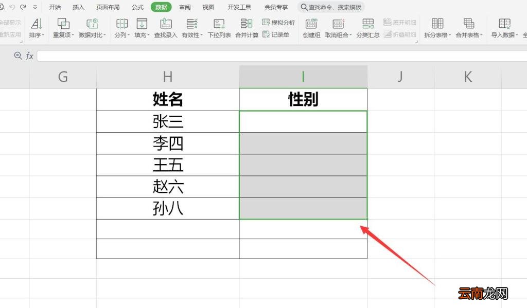Click the fx insert function icon

(x=29, y=56)
